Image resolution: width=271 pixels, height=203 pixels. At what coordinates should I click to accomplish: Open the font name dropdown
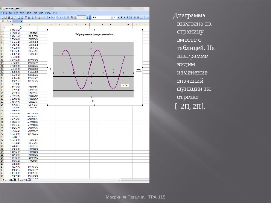coord(112,17)
